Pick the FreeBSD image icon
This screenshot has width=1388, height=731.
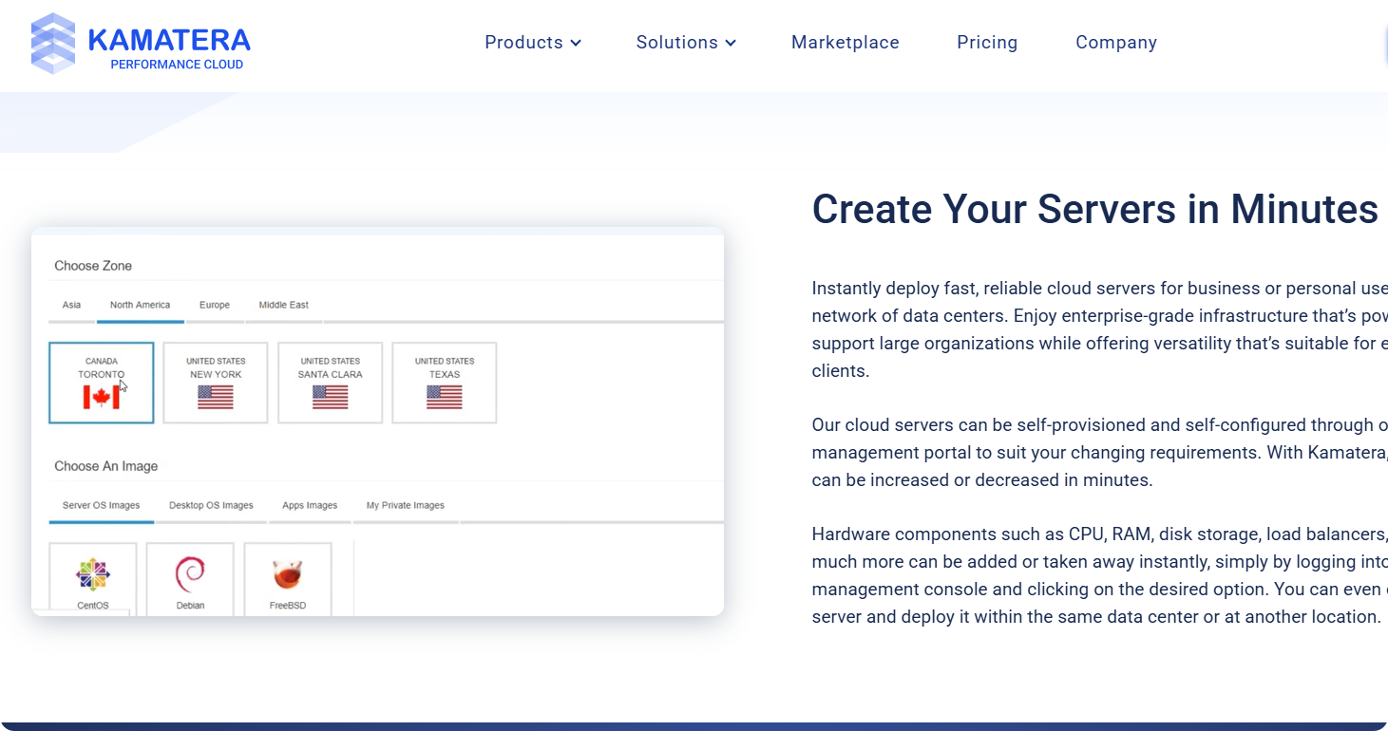287,574
